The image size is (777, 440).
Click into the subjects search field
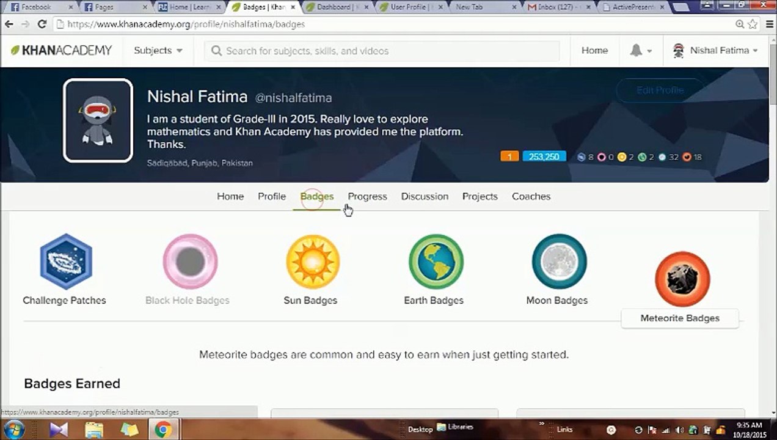point(382,51)
